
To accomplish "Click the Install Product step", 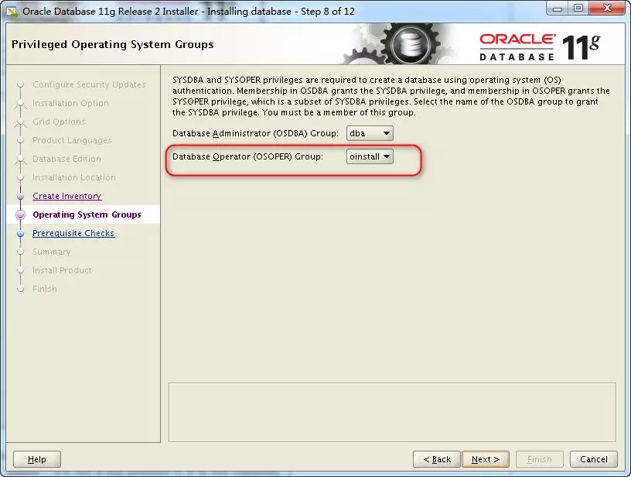I will [x=62, y=270].
